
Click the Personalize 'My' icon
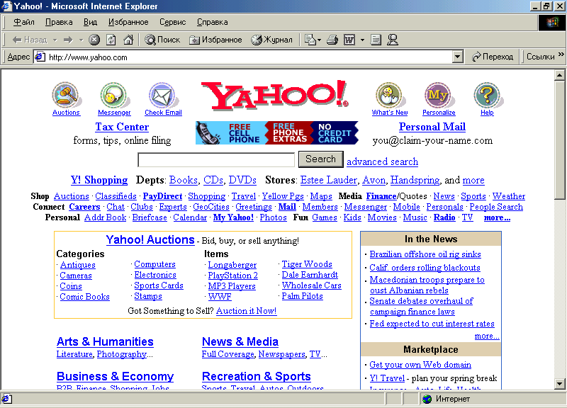click(x=439, y=95)
